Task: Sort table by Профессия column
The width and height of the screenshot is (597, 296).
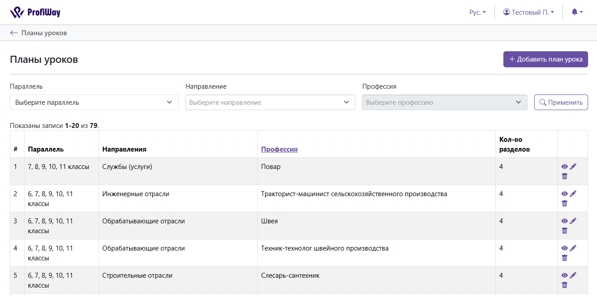Action: [x=279, y=149]
